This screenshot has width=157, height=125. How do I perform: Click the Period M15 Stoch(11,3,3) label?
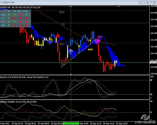pos(38,77)
